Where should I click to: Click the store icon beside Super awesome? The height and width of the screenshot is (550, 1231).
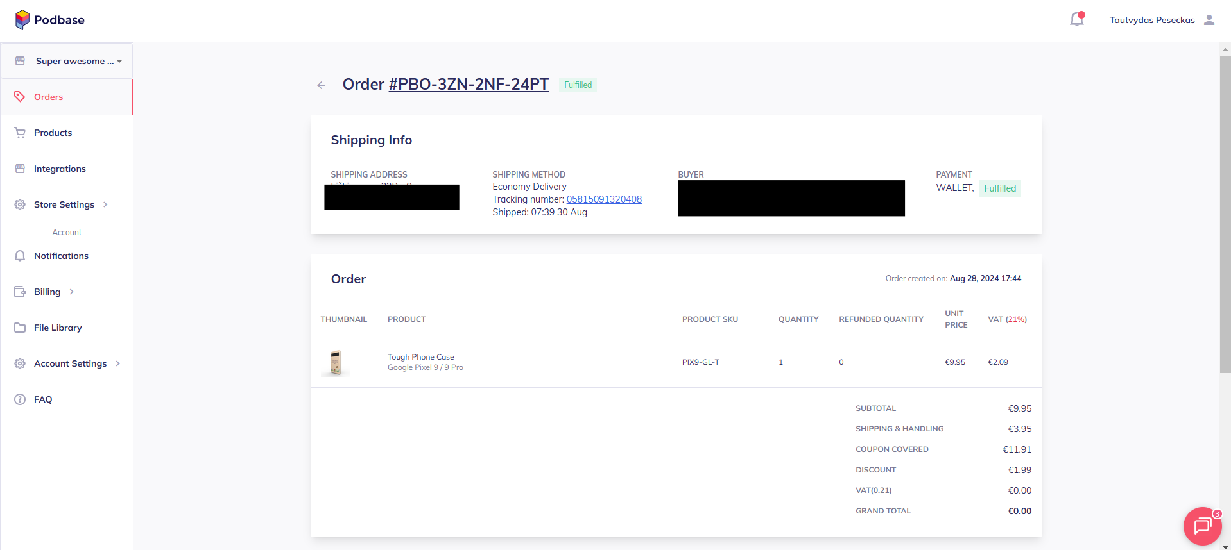tap(20, 61)
